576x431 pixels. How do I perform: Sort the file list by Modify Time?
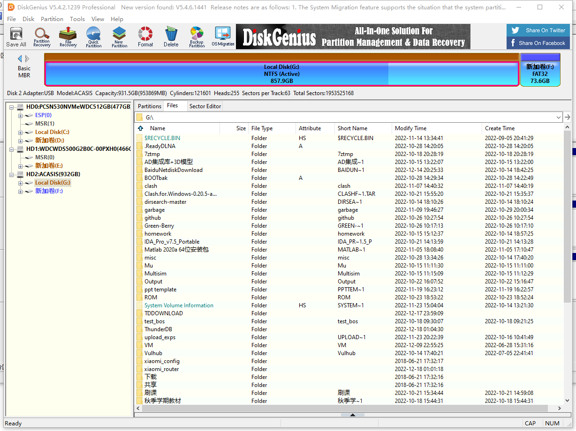pyautogui.click(x=410, y=128)
